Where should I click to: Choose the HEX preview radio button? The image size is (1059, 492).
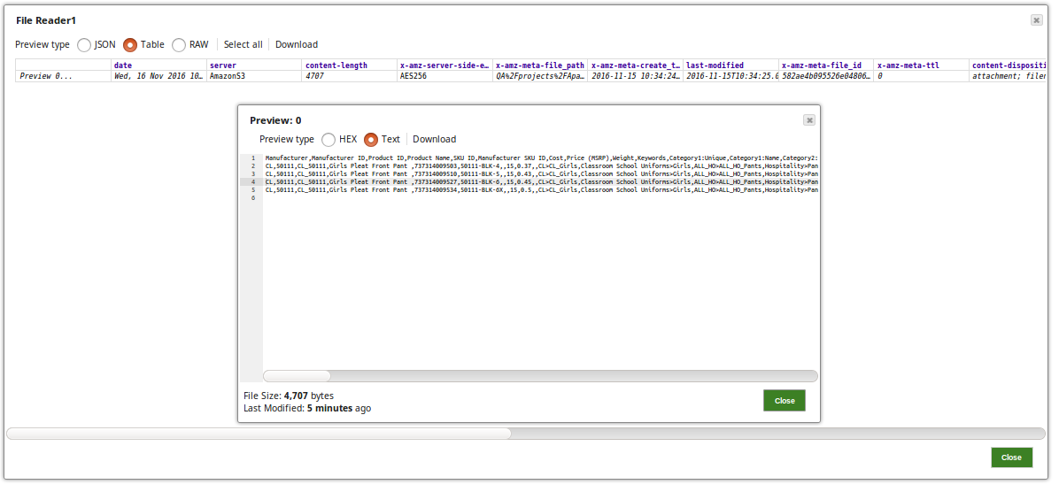point(329,140)
